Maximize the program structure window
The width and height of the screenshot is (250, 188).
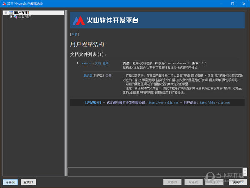[x=232, y=4]
